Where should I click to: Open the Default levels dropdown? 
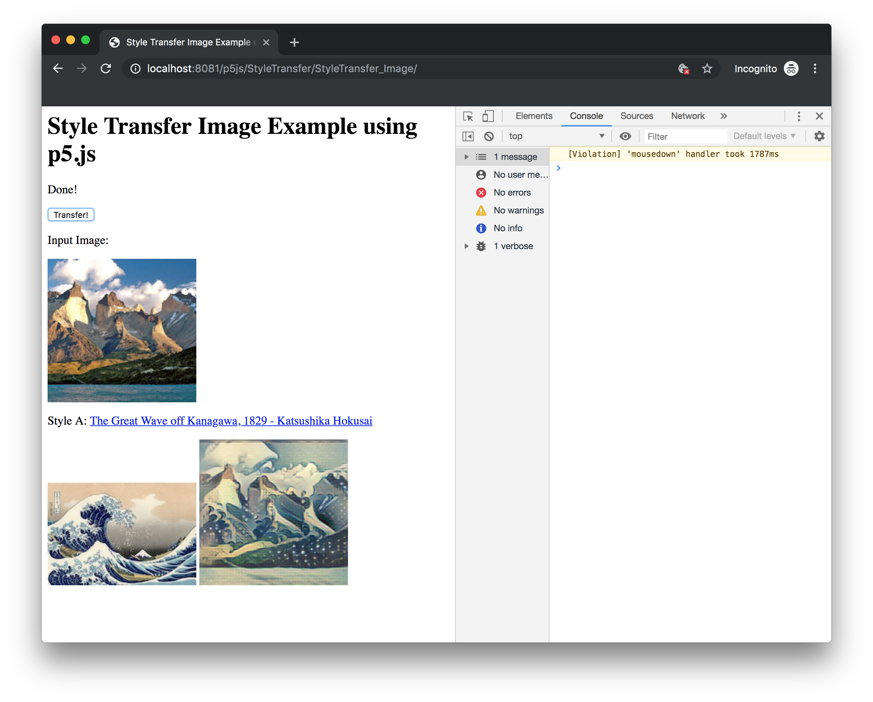click(764, 136)
